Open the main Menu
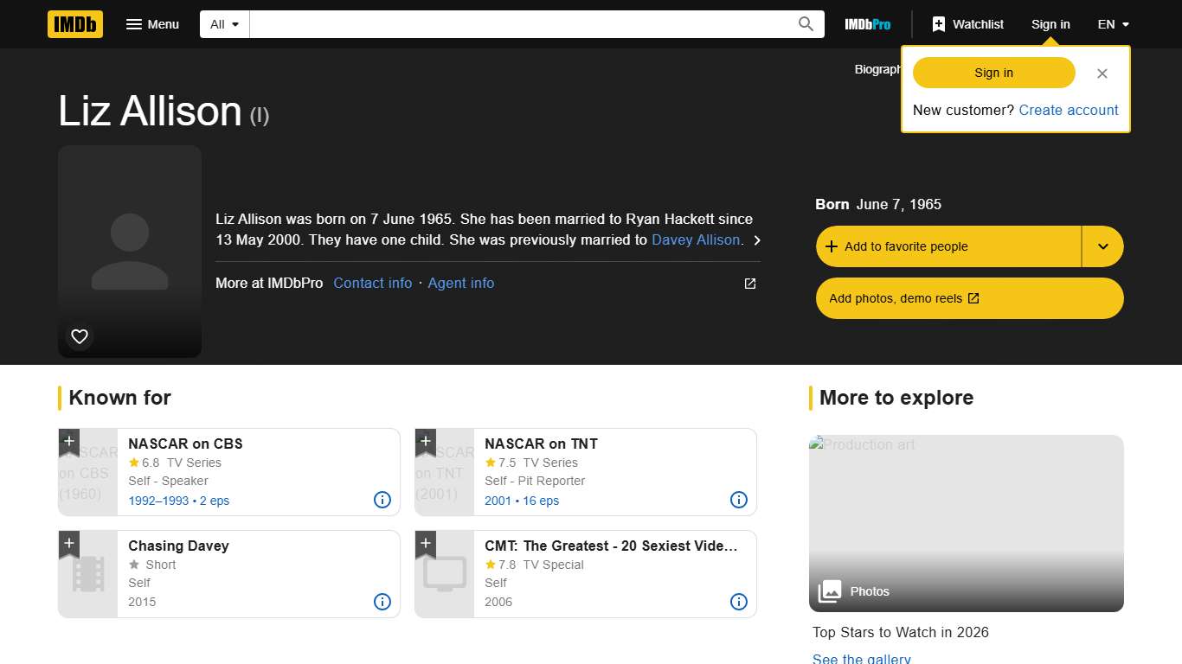The height and width of the screenshot is (664, 1182). coord(153,24)
